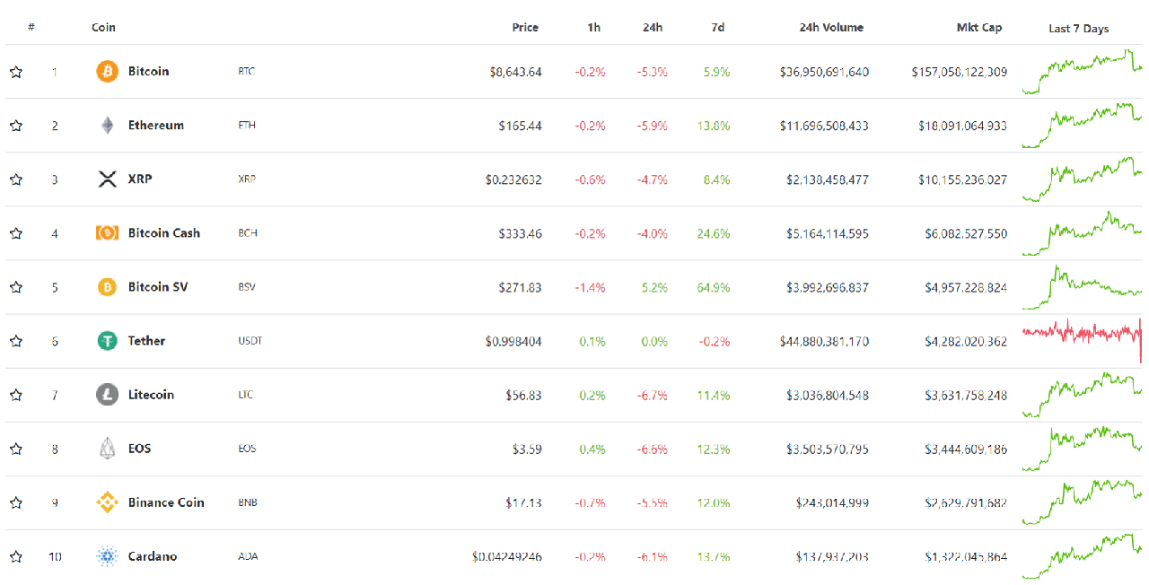Open the Bitcoin SV name link
This screenshot has width=1149, height=585.
[x=158, y=286]
